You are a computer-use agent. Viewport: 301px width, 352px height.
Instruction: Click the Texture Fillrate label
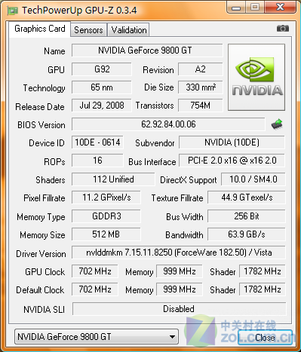point(177,198)
